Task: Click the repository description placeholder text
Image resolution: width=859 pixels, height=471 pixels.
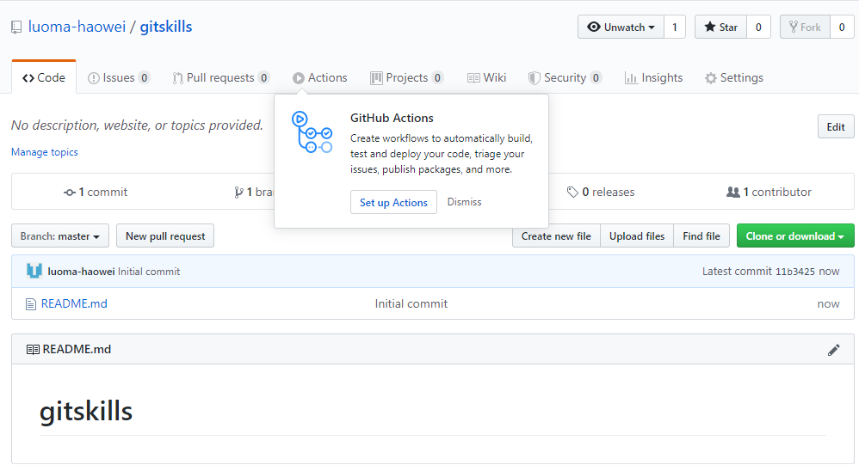Action: tap(137, 125)
